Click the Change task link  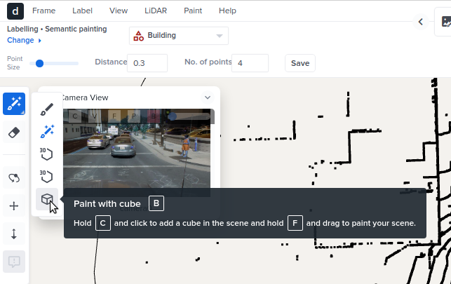click(24, 40)
